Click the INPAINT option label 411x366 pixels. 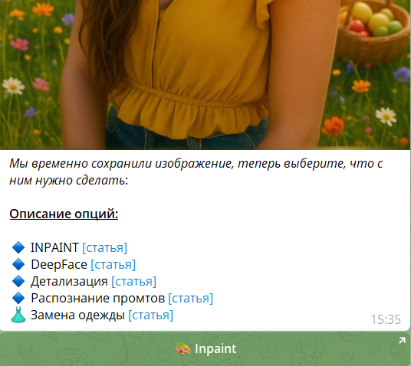point(54,247)
